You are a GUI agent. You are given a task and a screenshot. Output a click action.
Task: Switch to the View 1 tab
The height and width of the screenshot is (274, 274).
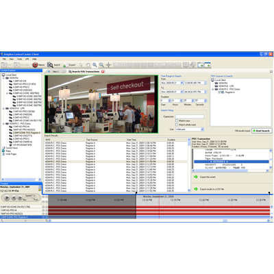pos(56,71)
